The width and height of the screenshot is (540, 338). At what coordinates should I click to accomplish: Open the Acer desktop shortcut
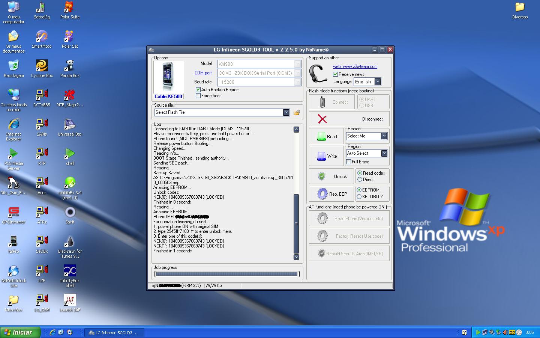(42, 186)
